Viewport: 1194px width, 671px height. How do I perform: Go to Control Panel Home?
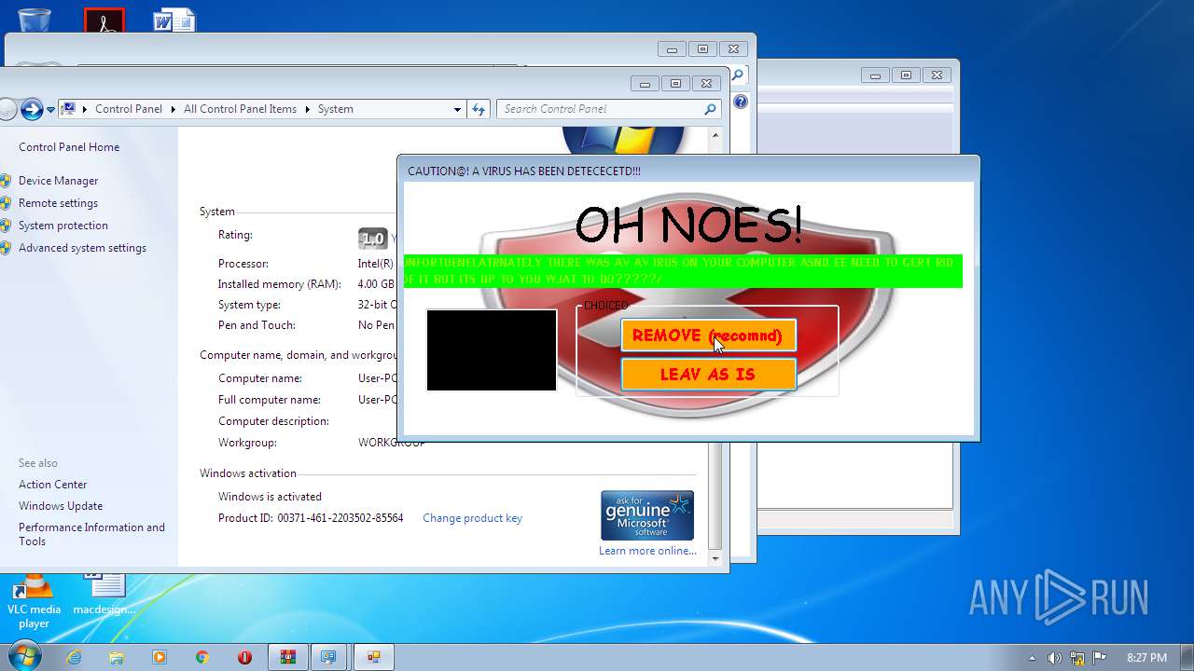point(69,147)
